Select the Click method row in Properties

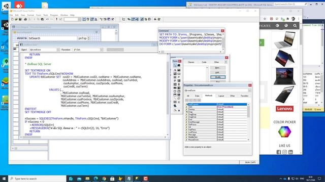[x=216, y=107]
